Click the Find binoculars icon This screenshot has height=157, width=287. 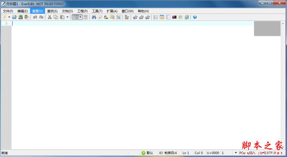94,17
